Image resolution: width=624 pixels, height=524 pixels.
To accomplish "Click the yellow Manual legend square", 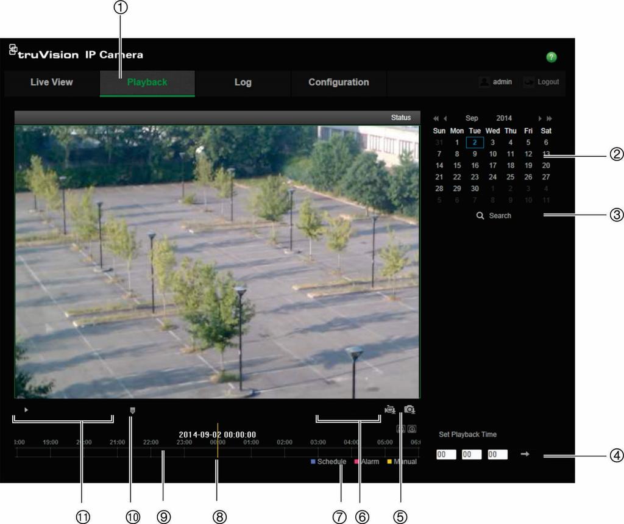I will coord(389,461).
